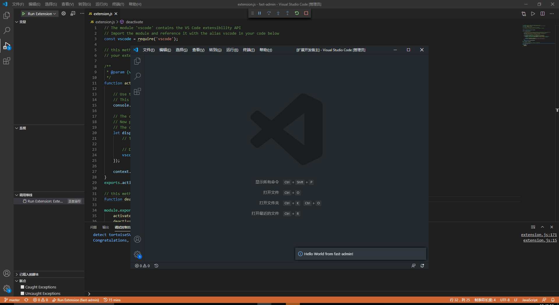Open Manage gear in Extension Development Host window
The image size is (559, 305).
coord(137,254)
